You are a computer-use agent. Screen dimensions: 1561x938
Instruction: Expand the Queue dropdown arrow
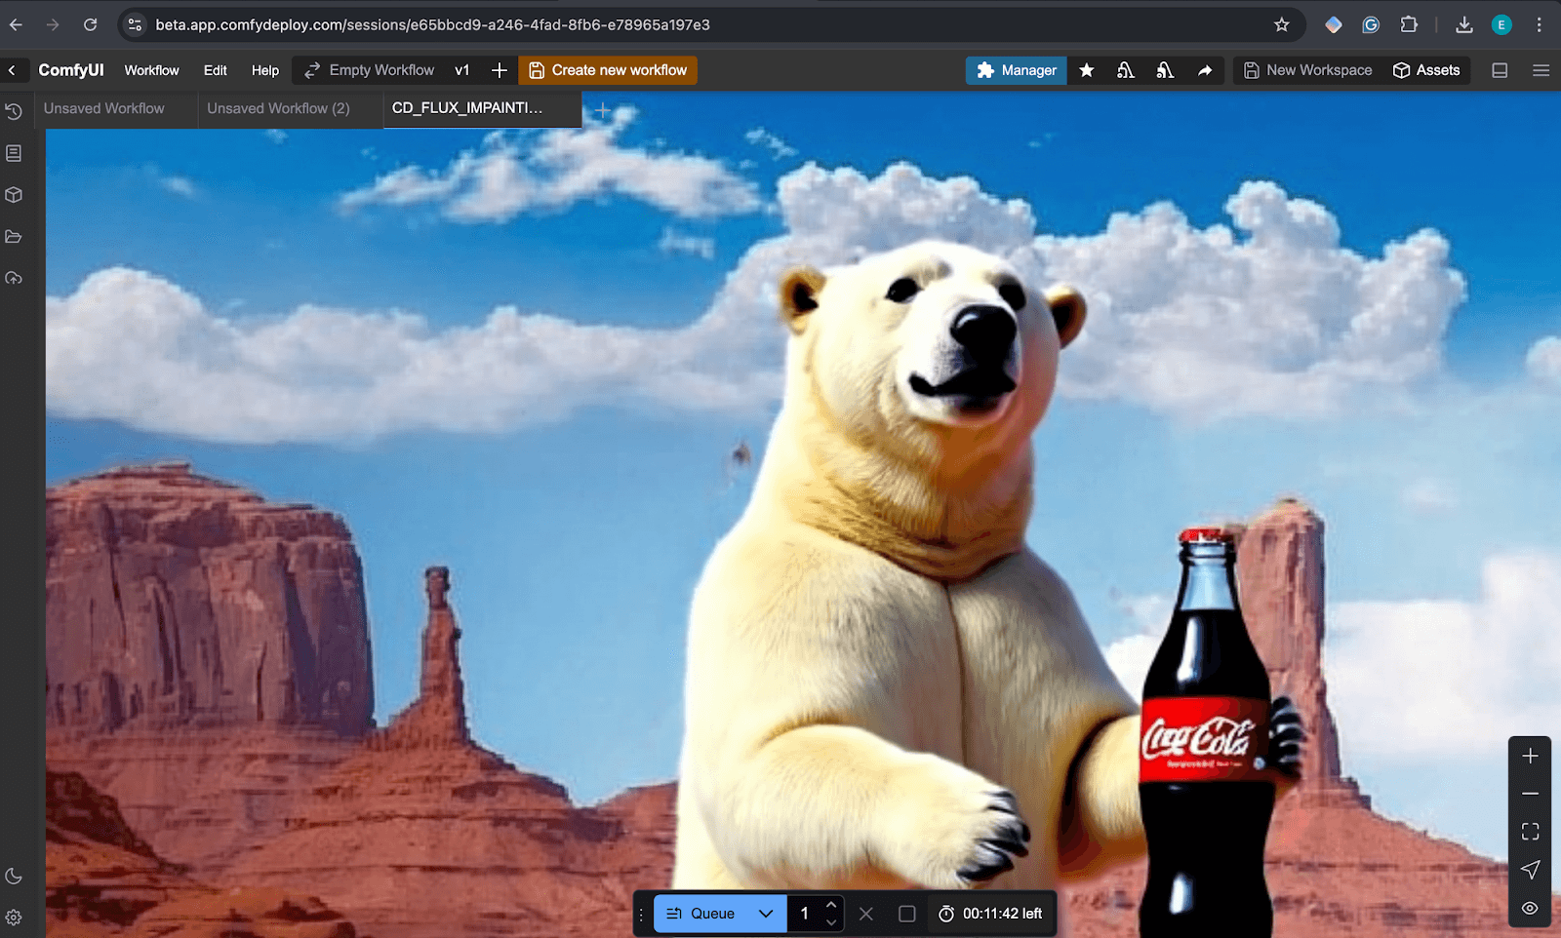point(766,914)
